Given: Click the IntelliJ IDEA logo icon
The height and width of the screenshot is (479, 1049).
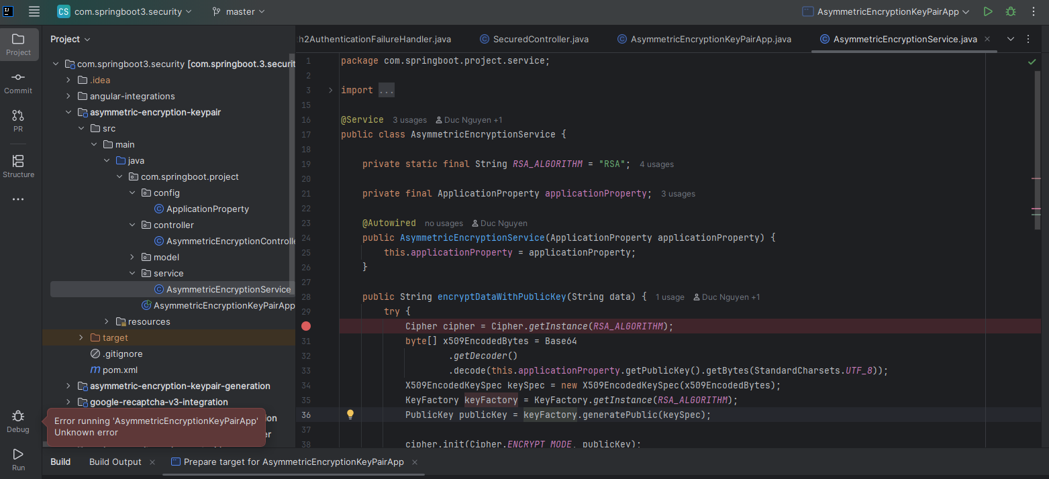Looking at the screenshot, I should click(8, 11).
